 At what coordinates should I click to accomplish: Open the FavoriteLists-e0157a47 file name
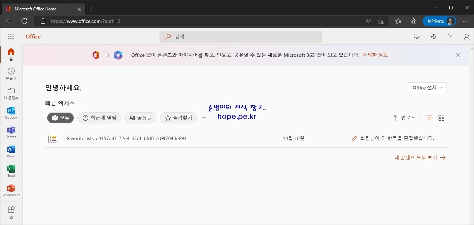point(127,138)
